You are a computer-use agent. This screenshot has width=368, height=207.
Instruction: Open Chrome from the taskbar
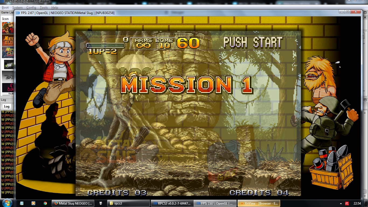45,203
